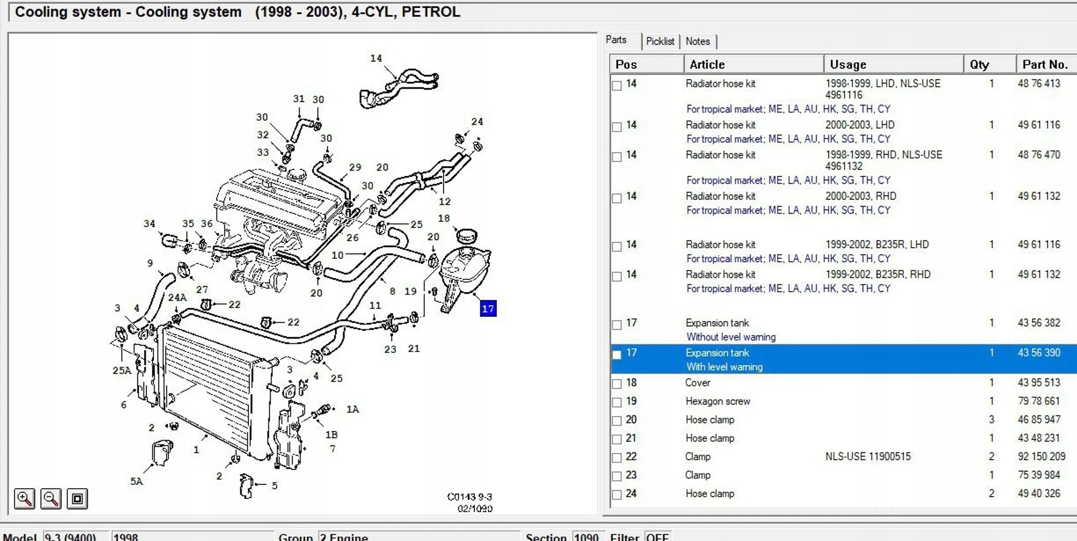
Task: Click the zoom out magnifier icon
Action: tap(51, 499)
